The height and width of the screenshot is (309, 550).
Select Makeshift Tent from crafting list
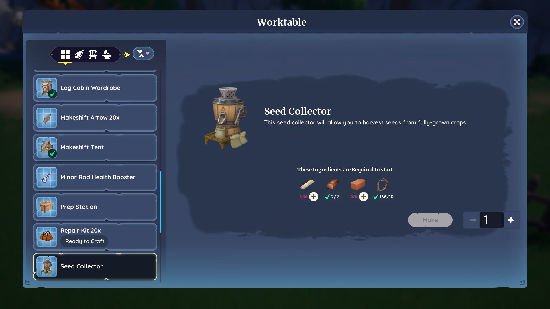95,147
